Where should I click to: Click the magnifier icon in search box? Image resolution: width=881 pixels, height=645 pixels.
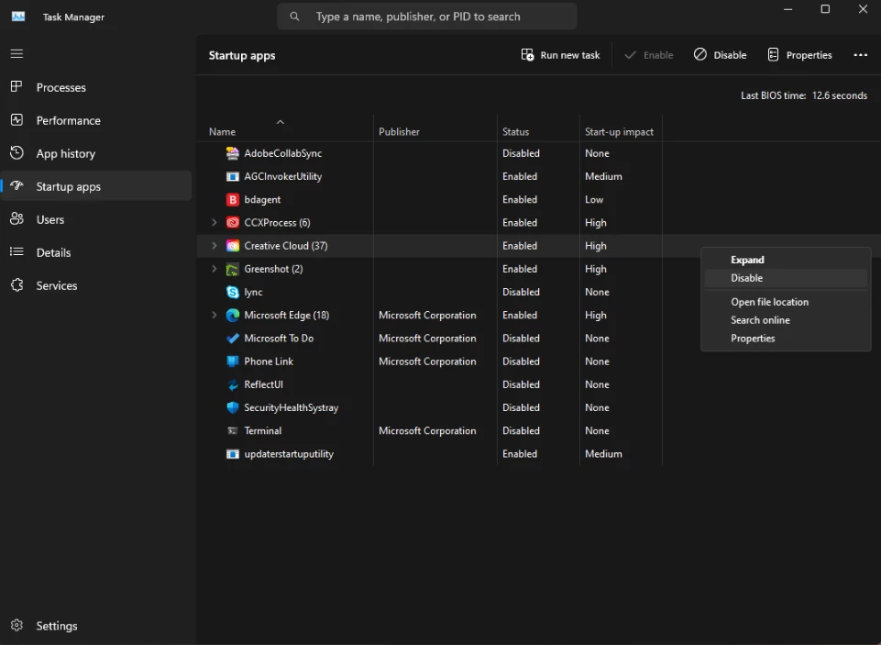click(294, 17)
